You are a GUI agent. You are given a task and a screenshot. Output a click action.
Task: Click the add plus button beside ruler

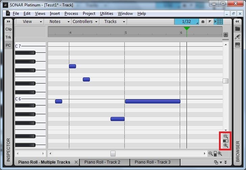226,34
